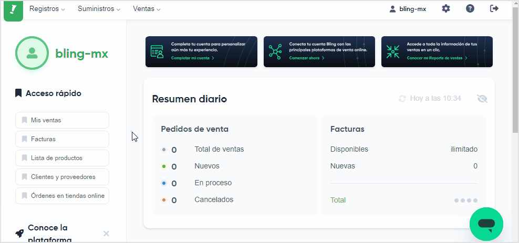Open Órdenes en tiendas online shortcut

coord(62,196)
